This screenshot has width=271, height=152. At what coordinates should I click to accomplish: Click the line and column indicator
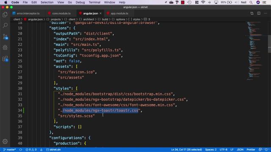tap(186, 149)
